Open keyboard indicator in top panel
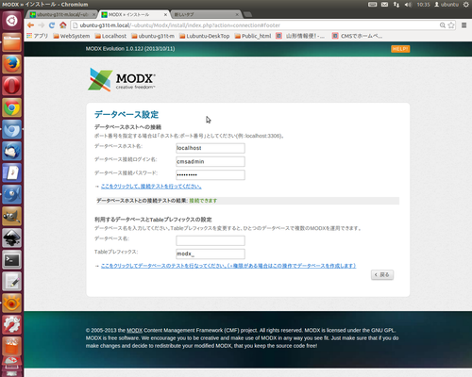This screenshot has height=377, width=472. [373, 5]
